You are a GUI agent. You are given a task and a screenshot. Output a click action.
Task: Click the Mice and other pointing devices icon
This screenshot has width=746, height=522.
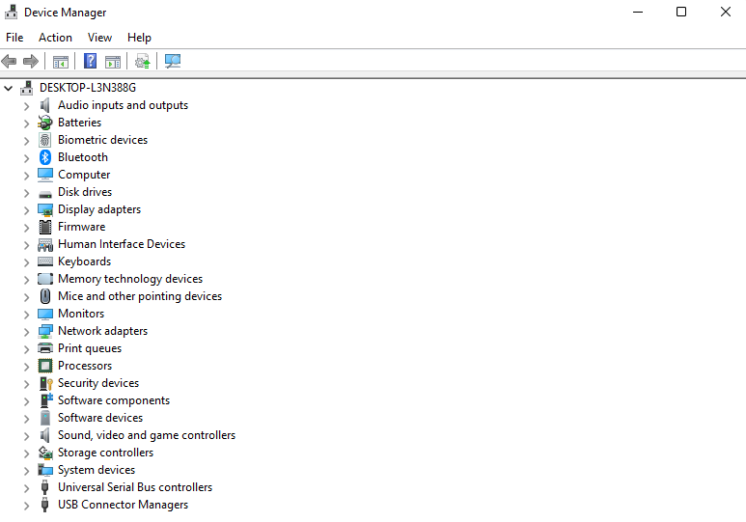point(45,296)
